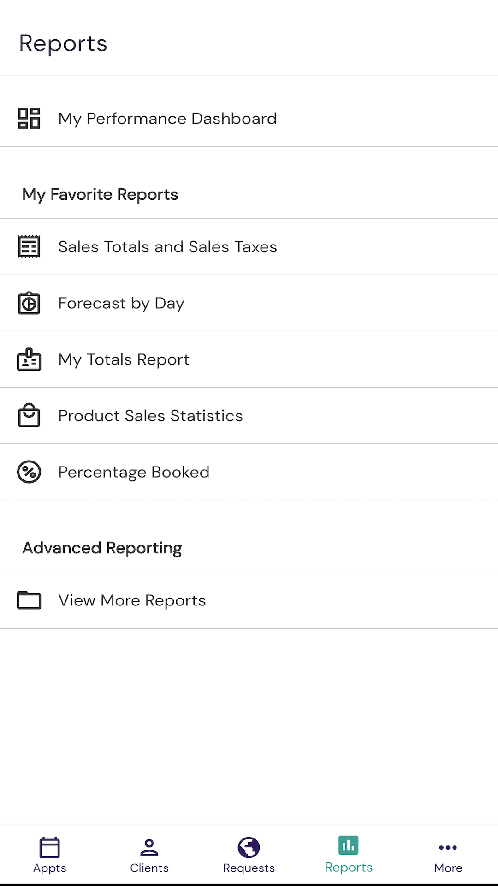The image size is (498, 886).
Task: Tap the globe icon for Requests
Action: coord(249,847)
